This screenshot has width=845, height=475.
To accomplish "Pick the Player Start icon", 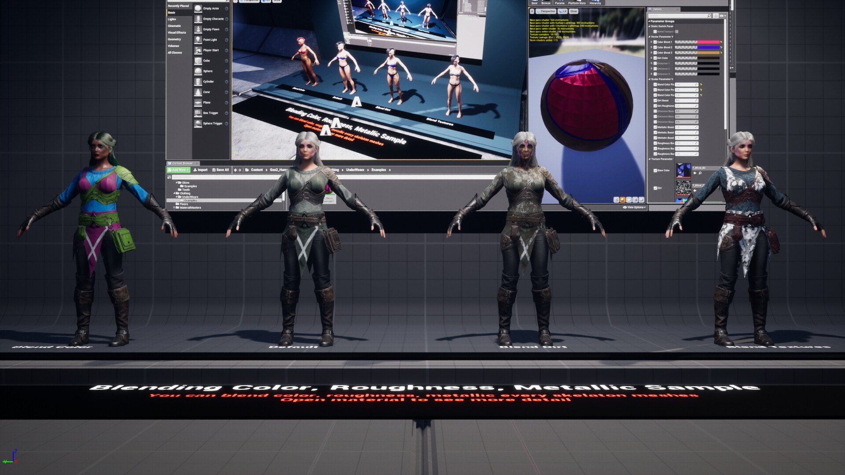I will point(198,50).
